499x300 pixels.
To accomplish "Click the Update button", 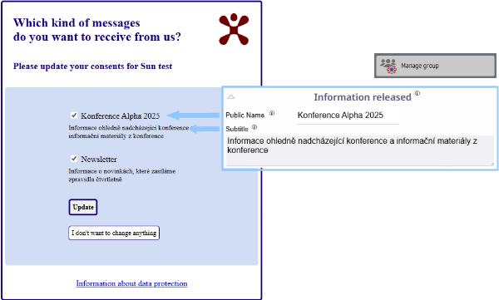I will (83, 207).
